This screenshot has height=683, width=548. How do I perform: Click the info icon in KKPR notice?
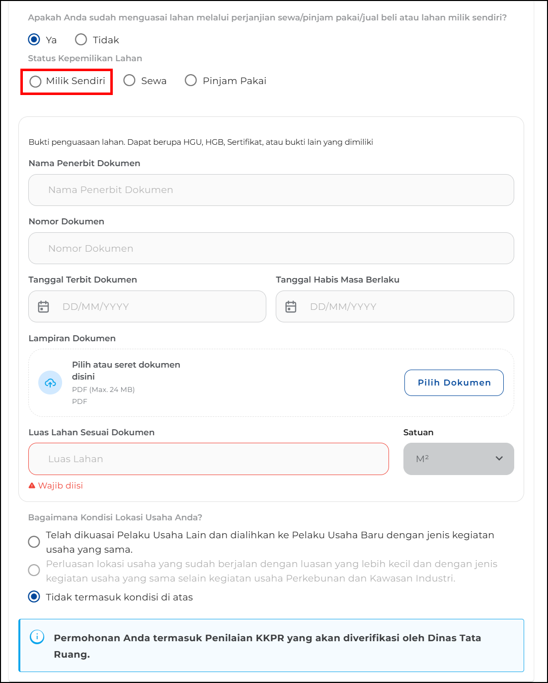(x=37, y=637)
